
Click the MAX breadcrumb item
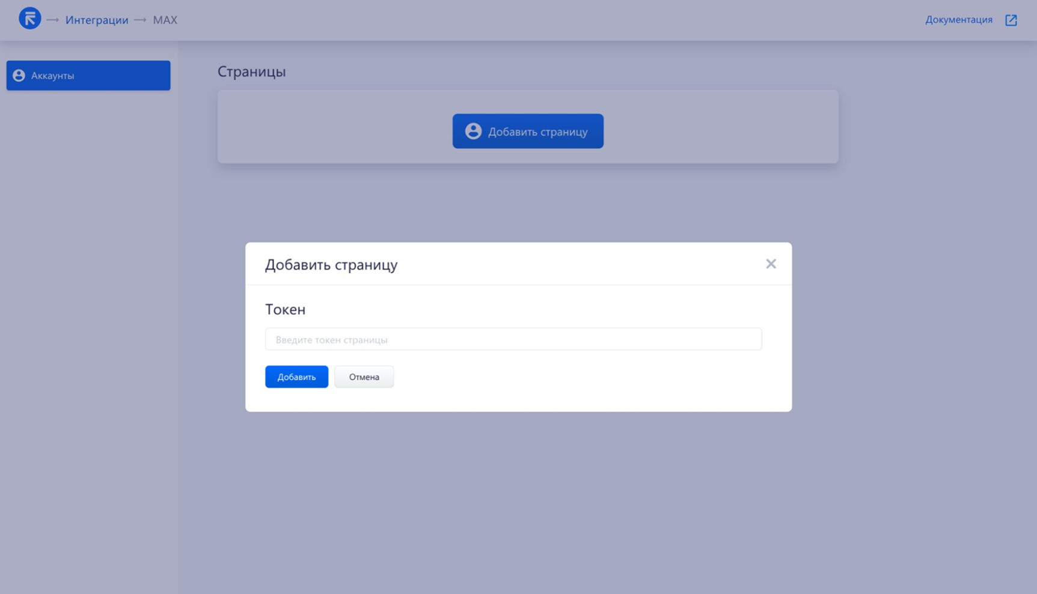[165, 20]
